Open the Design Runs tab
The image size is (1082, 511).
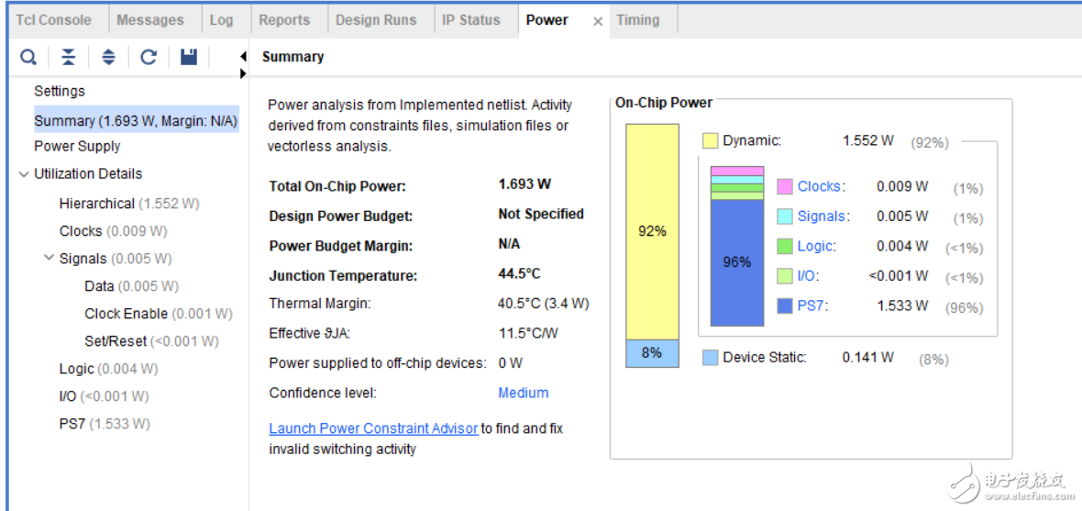(376, 20)
